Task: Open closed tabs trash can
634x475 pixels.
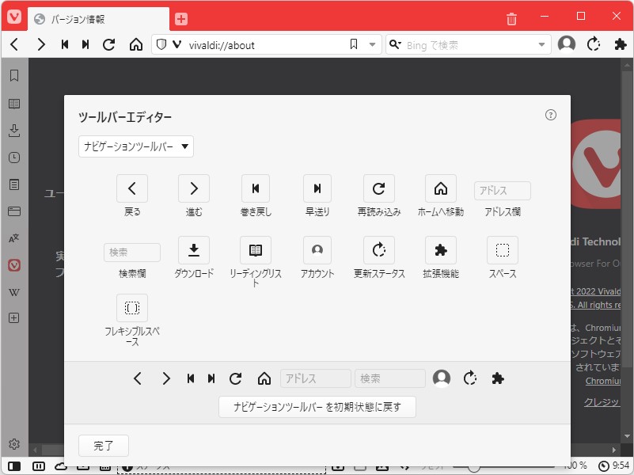Action: (x=511, y=18)
